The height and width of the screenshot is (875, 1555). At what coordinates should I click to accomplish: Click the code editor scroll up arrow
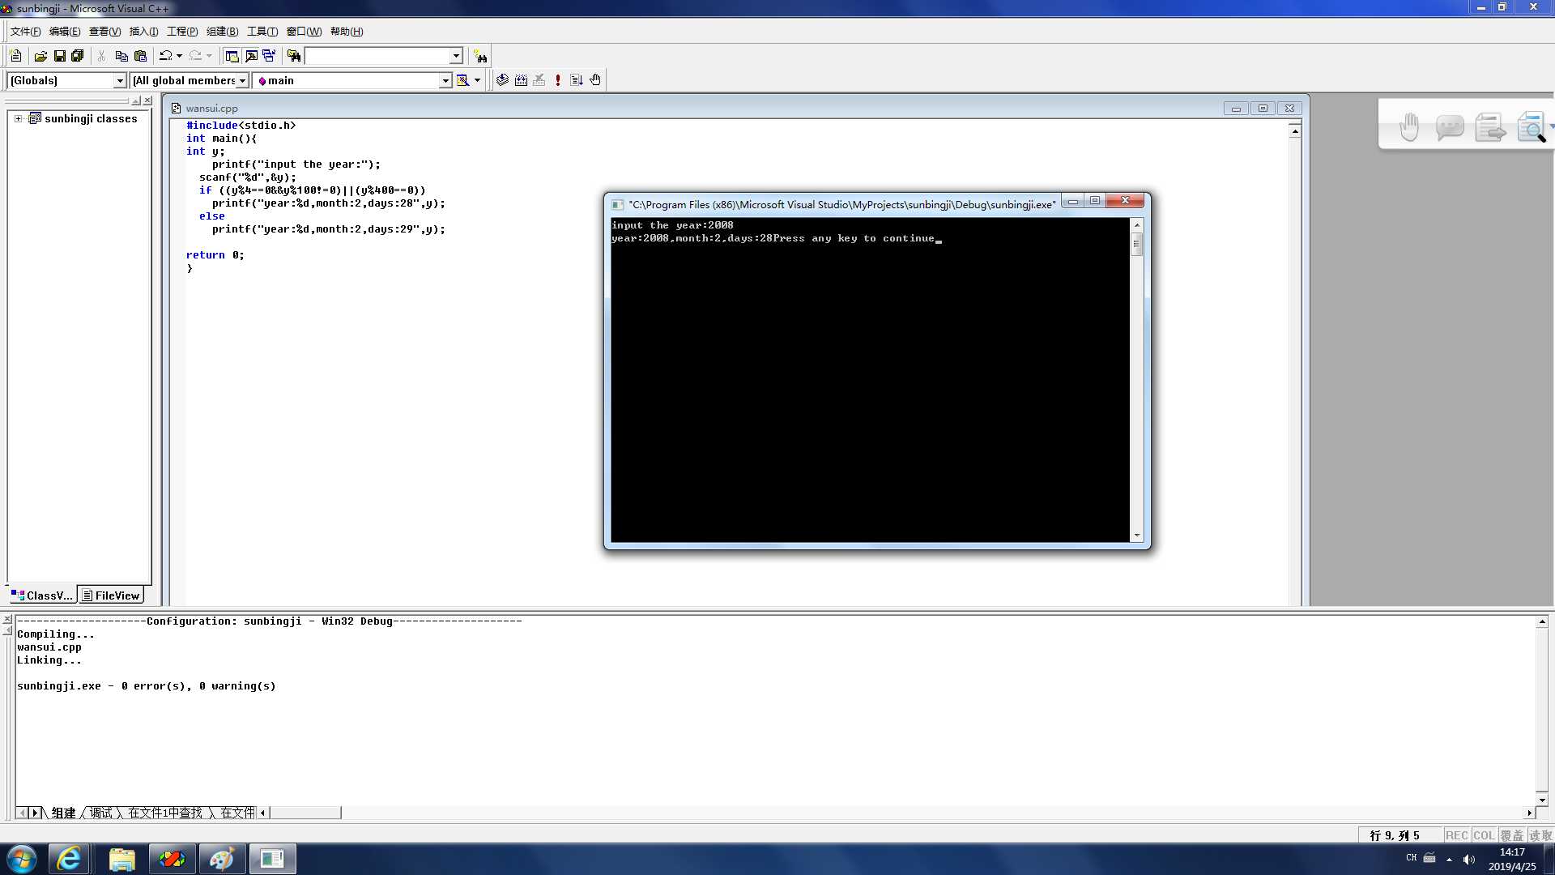(x=1295, y=131)
